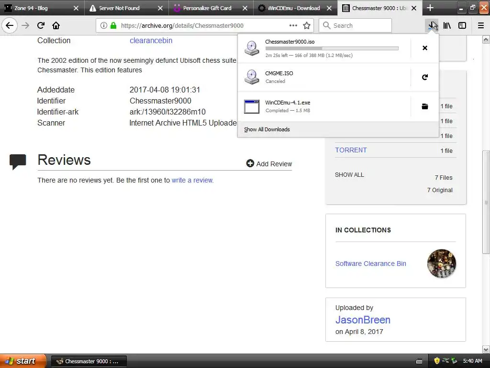Click Show All Downloads
Image resolution: width=490 pixels, height=368 pixels.
267,129
